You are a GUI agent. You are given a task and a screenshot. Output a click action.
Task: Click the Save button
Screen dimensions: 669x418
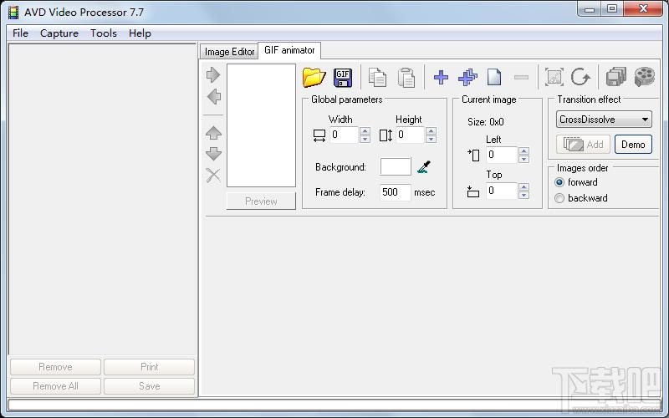click(150, 386)
